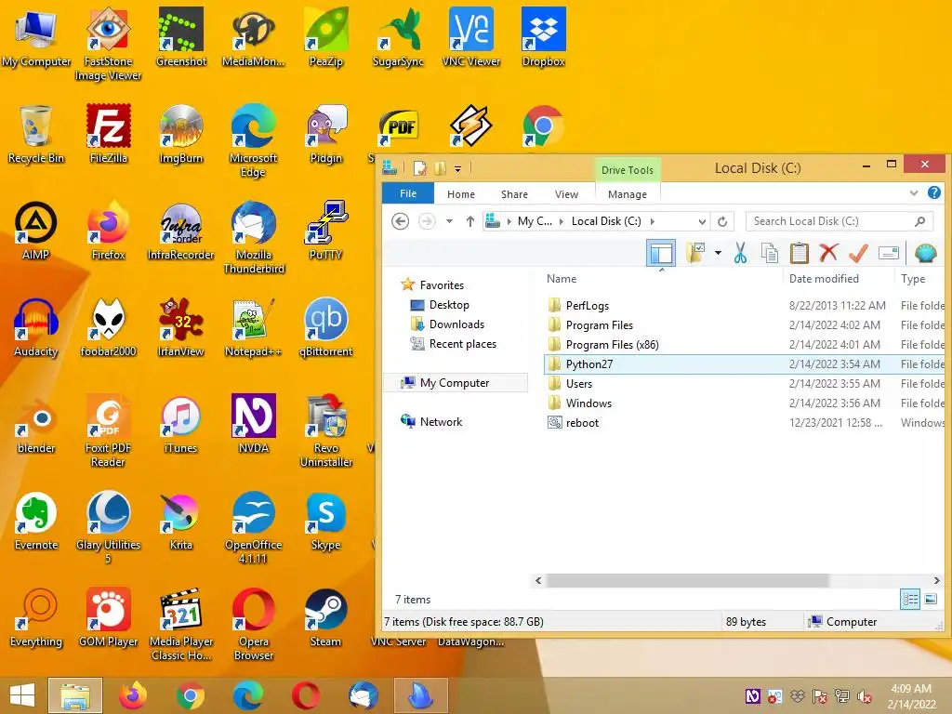
Task: Click the Drive Tools contextual tab header
Action: point(628,170)
